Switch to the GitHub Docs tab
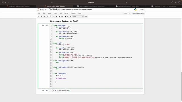Viewport: 182px width, 102px height. click(x=91, y=6)
